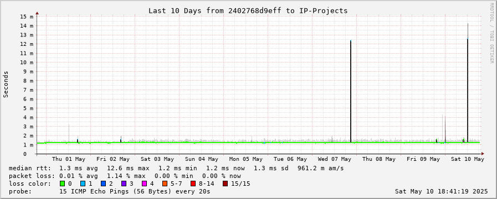Click the green loss color 0 swatch
497x199 pixels.
62,184
